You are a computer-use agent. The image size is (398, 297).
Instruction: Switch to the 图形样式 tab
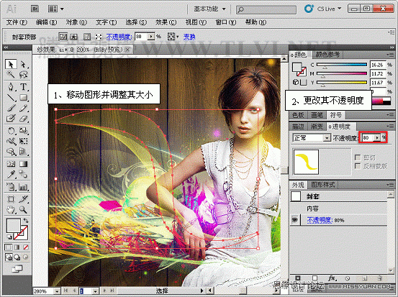[x=323, y=185]
